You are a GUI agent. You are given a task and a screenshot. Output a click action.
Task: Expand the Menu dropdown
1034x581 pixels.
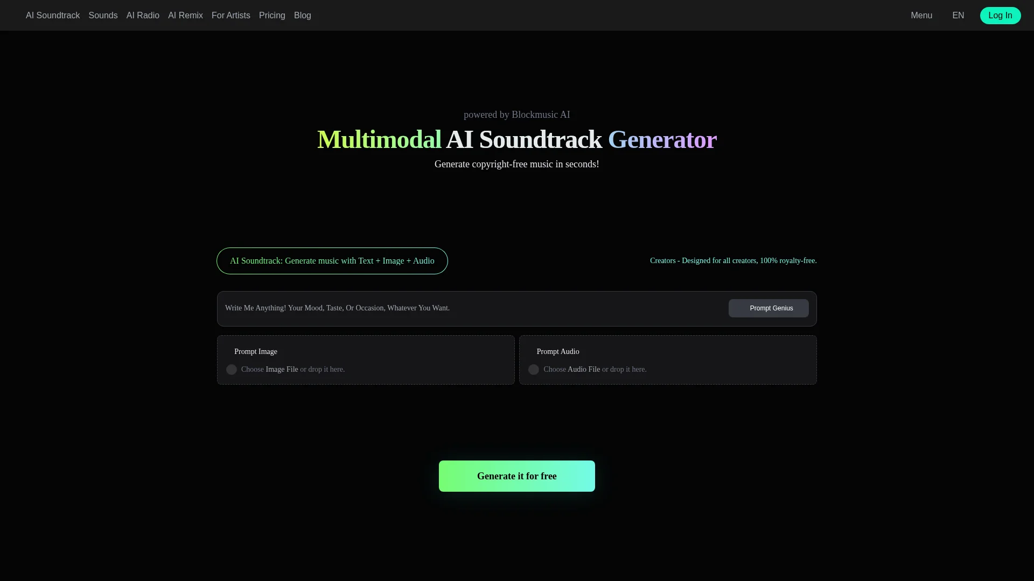tap(921, 16)
